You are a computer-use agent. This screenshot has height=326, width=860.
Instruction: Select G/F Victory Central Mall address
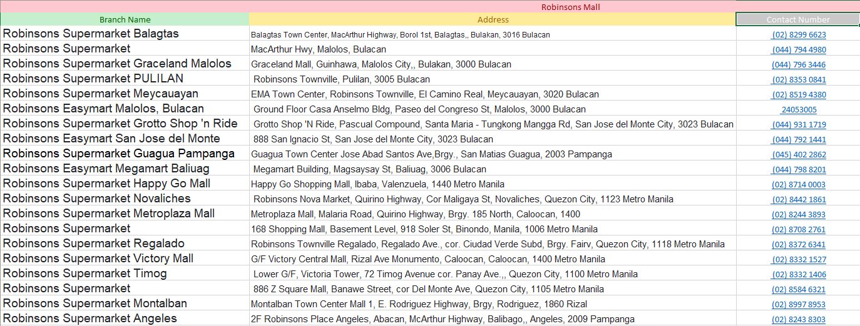[493, 259]
